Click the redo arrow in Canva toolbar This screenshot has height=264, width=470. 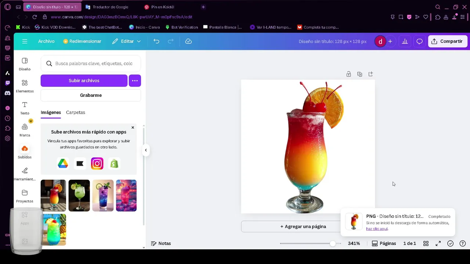pyautogui.click(x=170, y=41)
